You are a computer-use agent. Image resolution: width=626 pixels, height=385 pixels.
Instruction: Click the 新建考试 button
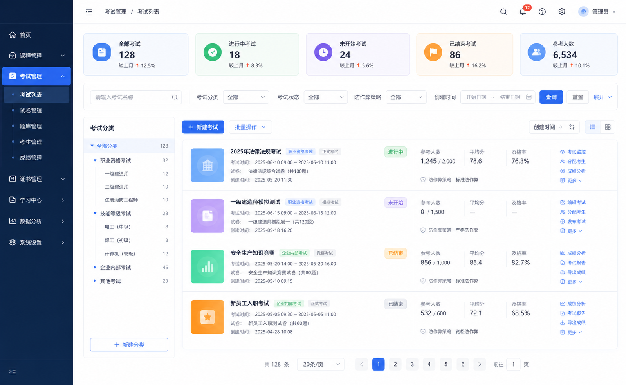[x=203, y=127]
